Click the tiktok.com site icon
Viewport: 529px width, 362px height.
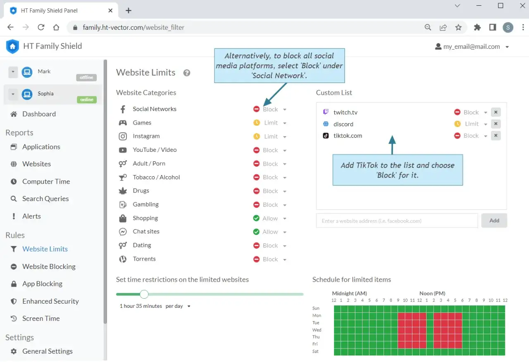tap(326, 135)
